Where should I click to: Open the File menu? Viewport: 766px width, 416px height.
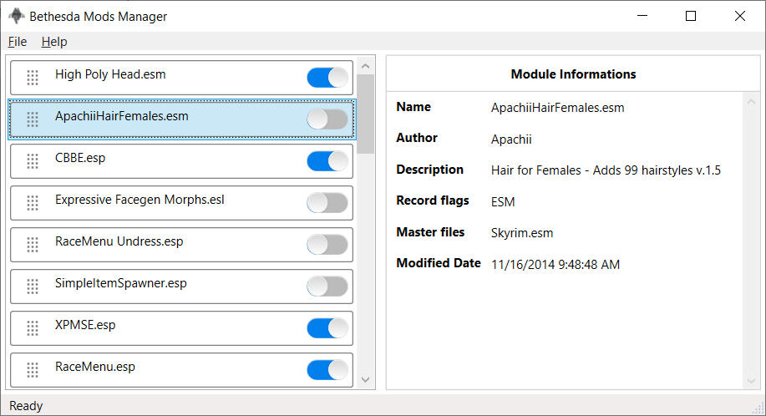tap(18, 42)
